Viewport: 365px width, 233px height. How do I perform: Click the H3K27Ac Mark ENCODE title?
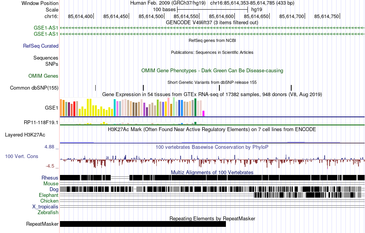coord(212,129)
